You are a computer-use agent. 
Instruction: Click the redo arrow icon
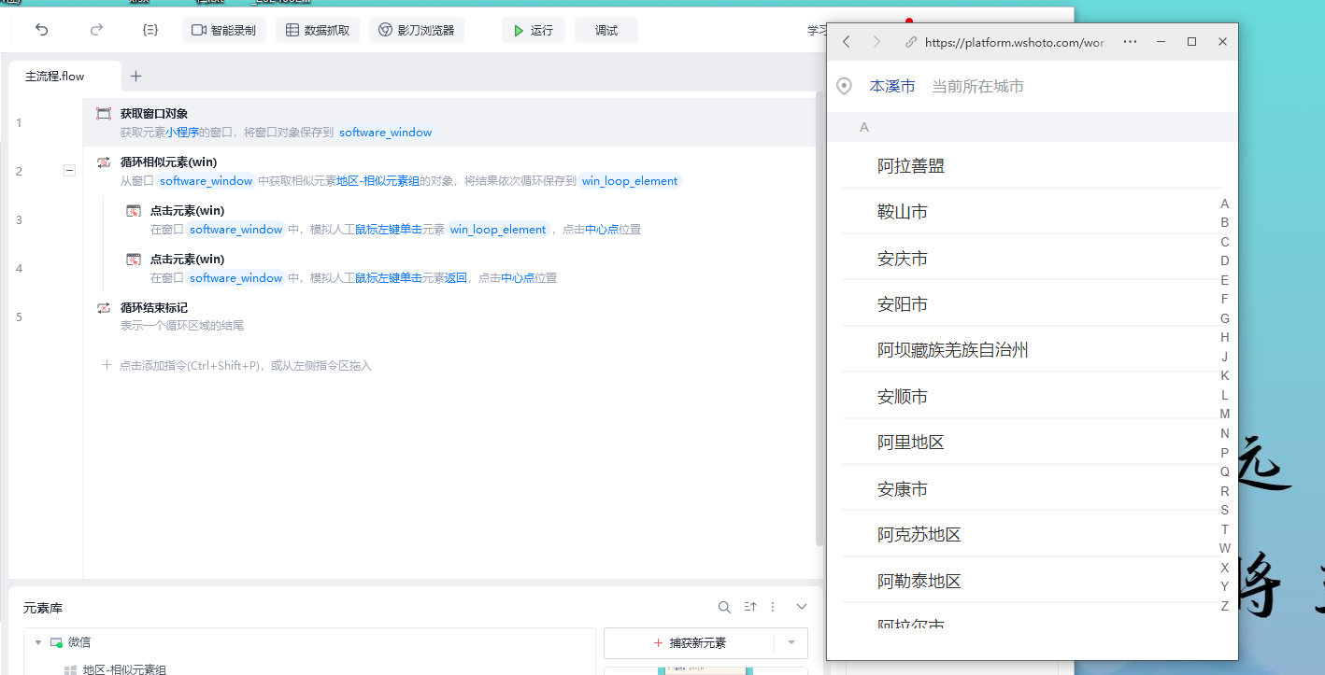click(x=96, y=30)
